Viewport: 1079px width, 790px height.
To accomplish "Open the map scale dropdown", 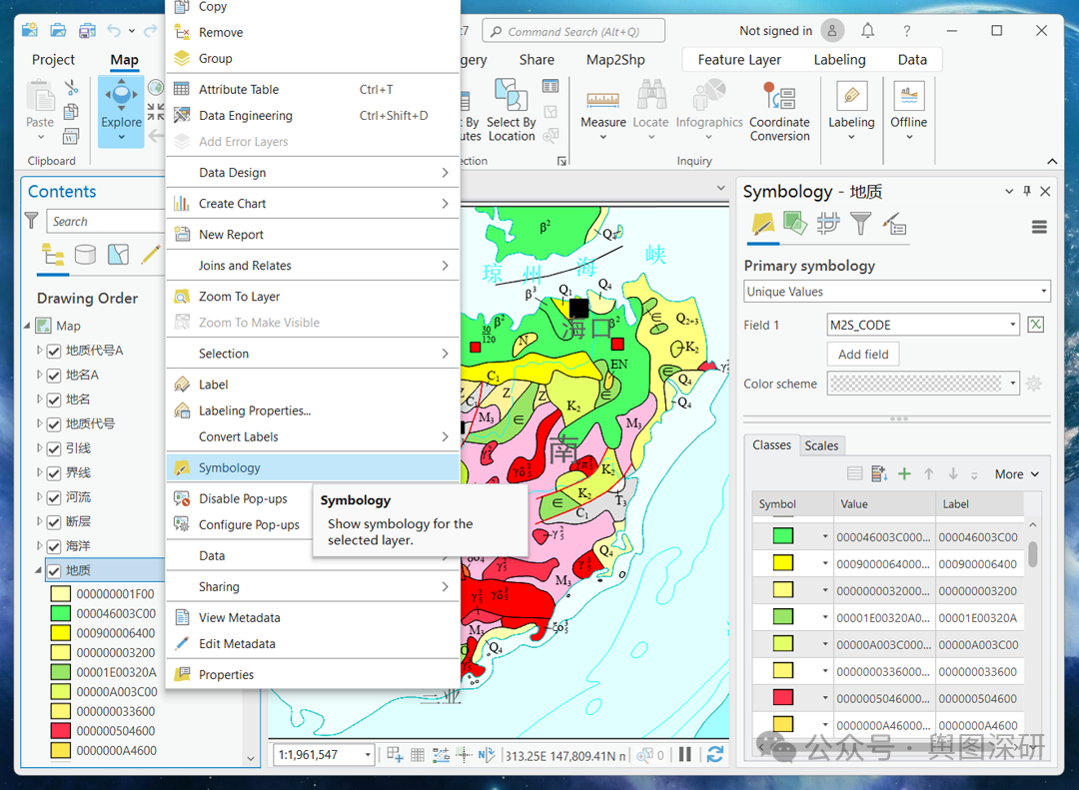I will [368, 755].
